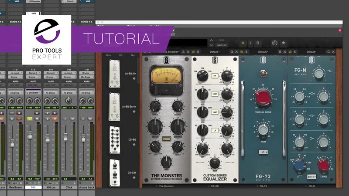Toggle the A preset comparison slot
This screenshot has height=196, width=349.
pos(243,43)
